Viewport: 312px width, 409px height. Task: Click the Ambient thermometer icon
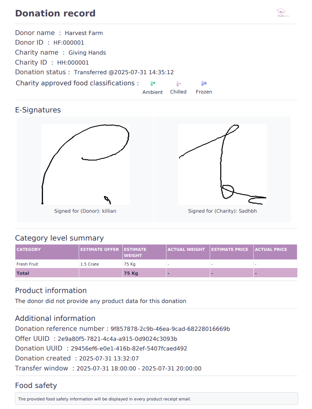153,84
